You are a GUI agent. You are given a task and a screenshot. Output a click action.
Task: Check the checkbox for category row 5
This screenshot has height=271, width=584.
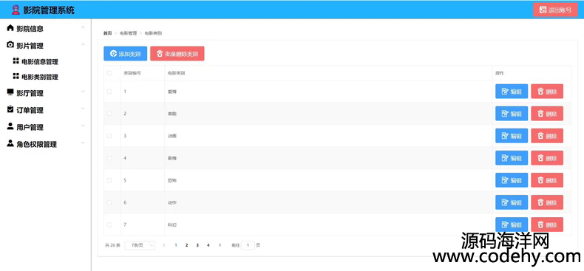pos(109,180)
